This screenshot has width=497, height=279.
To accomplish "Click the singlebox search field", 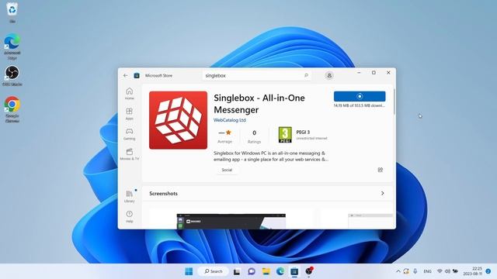I will [257, 76].
